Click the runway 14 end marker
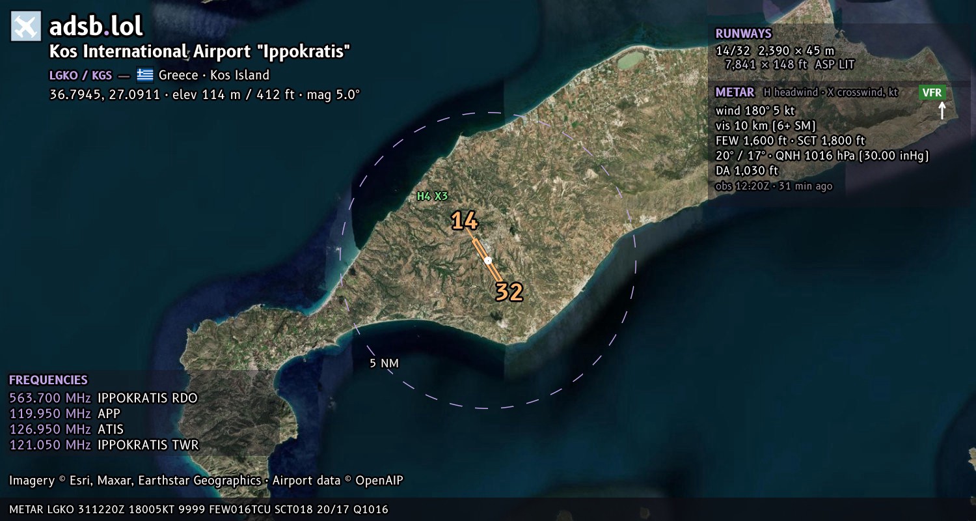 pos(465,221)
